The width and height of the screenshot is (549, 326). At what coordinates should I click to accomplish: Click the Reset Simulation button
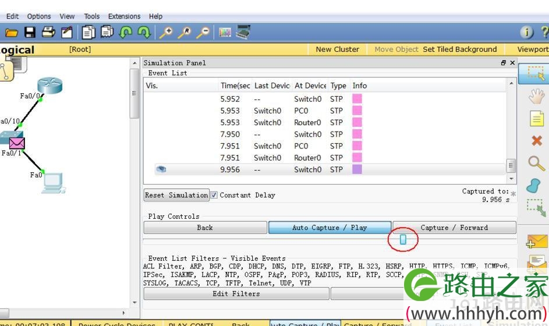[176, 195]
